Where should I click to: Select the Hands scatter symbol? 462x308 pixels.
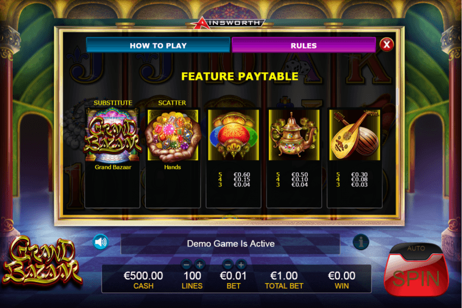coord(173,135)
